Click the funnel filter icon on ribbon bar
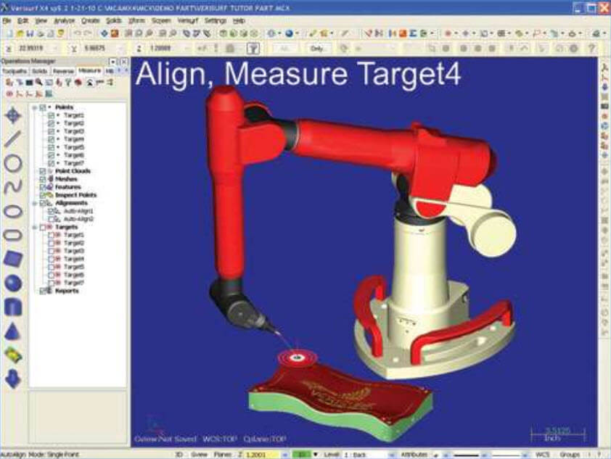The width and height of the screenshot is (611, 459). click(253, 49)
